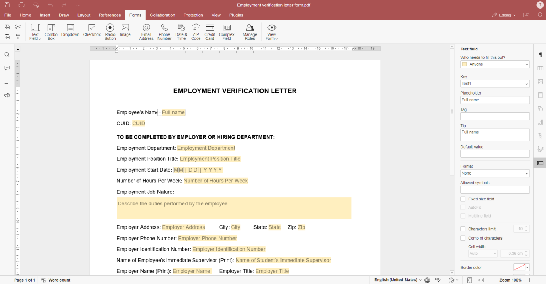Open Manage Roles
The height and width of the screenshot is (284, 546).
click(x=250, y=32)
